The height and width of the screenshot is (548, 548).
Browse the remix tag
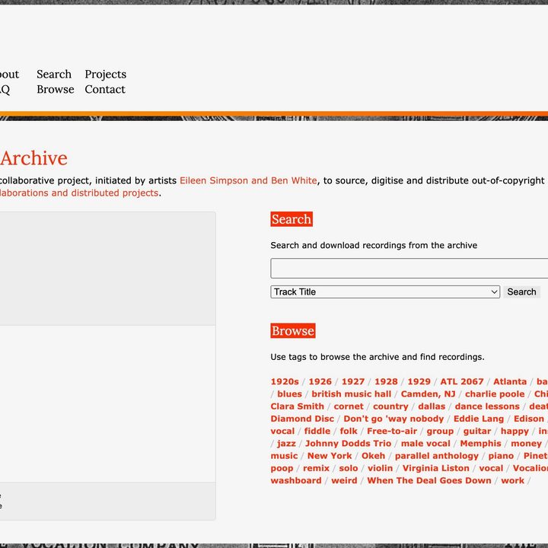pyautogui.click(x=316, y=468)
